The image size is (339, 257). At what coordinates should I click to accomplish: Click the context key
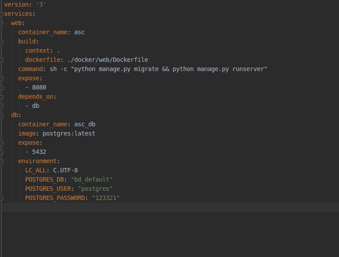[x=37, y=50]
